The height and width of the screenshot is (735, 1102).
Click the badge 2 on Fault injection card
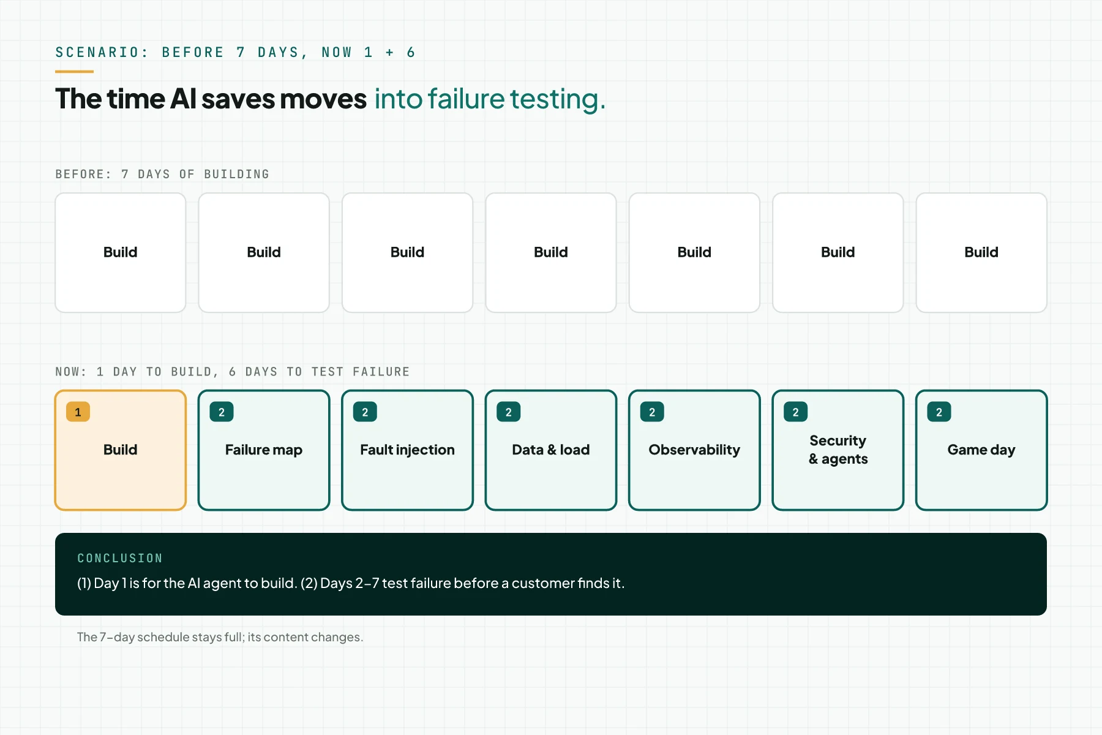coord(365,412)
